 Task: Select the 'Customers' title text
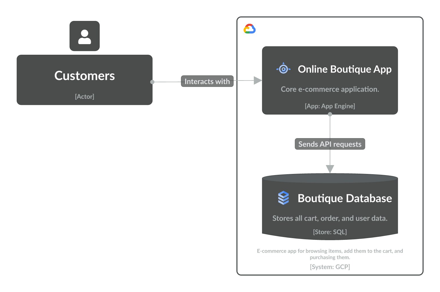point(85,76)
